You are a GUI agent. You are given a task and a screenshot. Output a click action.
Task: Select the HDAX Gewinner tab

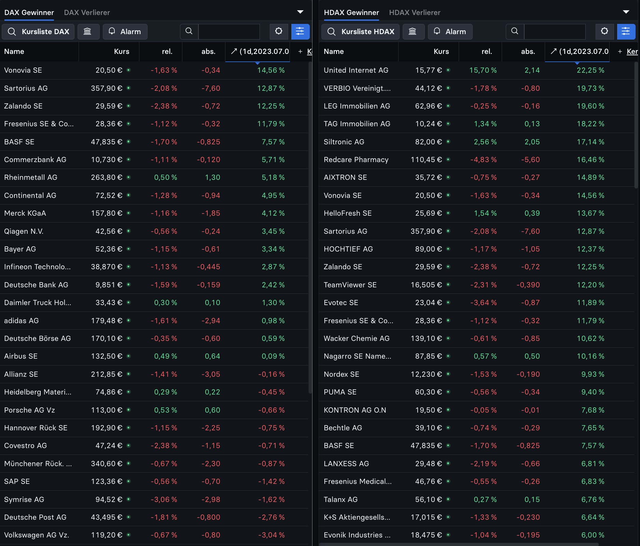pyautogui.click(x=351, y=13)
